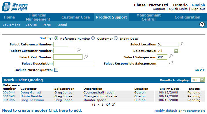Open the Customer Care tab
Screen dimensions: 207x114
coord(76,17)
